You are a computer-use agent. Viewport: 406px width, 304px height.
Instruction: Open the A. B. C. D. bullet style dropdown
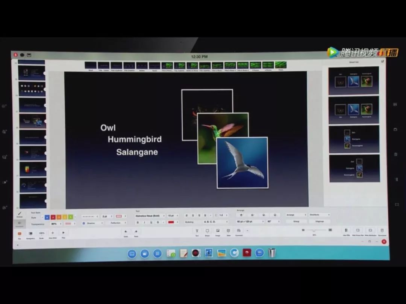click(x=215, y=222)
